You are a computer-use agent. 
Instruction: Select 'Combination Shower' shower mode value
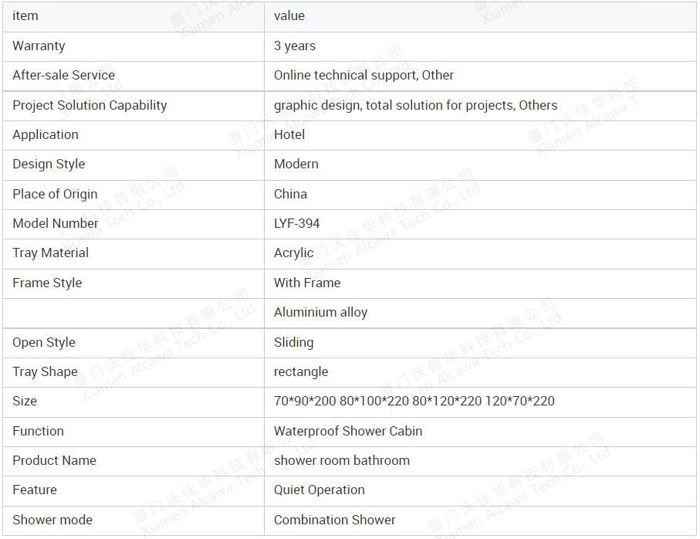(x=335, y=520)
